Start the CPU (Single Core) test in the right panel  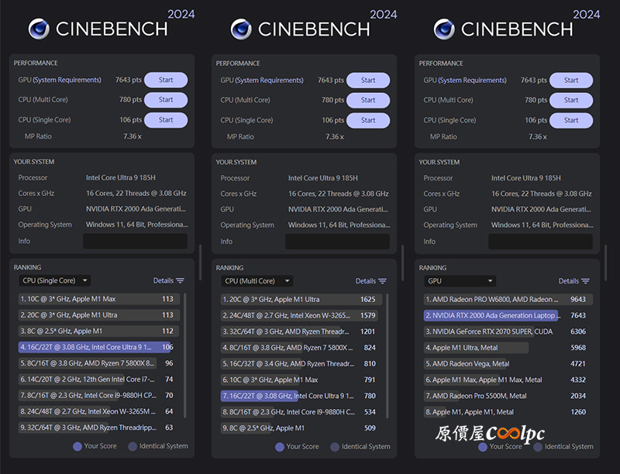point(571,120)
